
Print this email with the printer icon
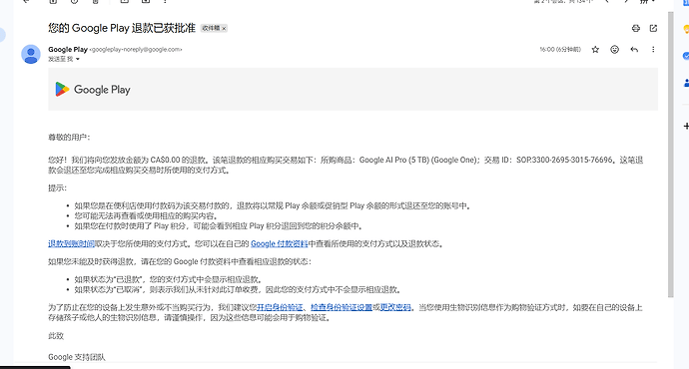635,29
